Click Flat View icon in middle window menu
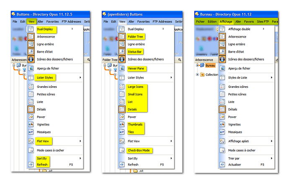The width and height of the screenshot is (289, 184). (x=122, y=141)
